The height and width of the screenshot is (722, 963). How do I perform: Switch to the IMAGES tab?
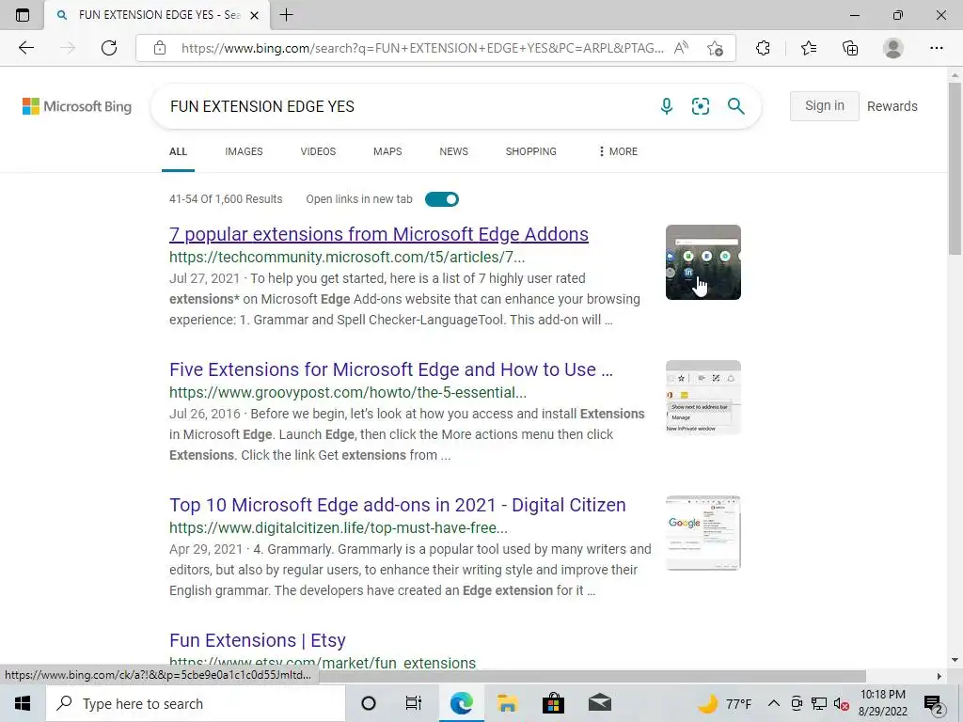[x=244, y=151]
